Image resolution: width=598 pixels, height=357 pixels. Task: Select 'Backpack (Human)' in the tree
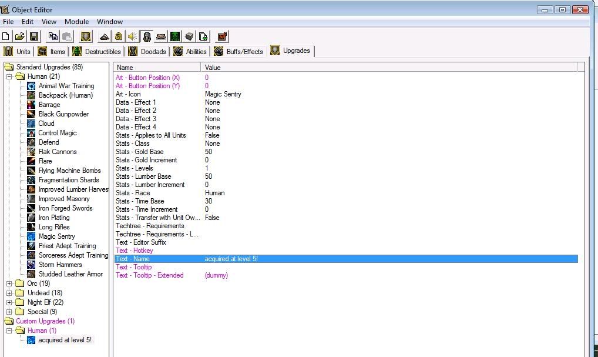pyautogui.click(x=66, y=95)
